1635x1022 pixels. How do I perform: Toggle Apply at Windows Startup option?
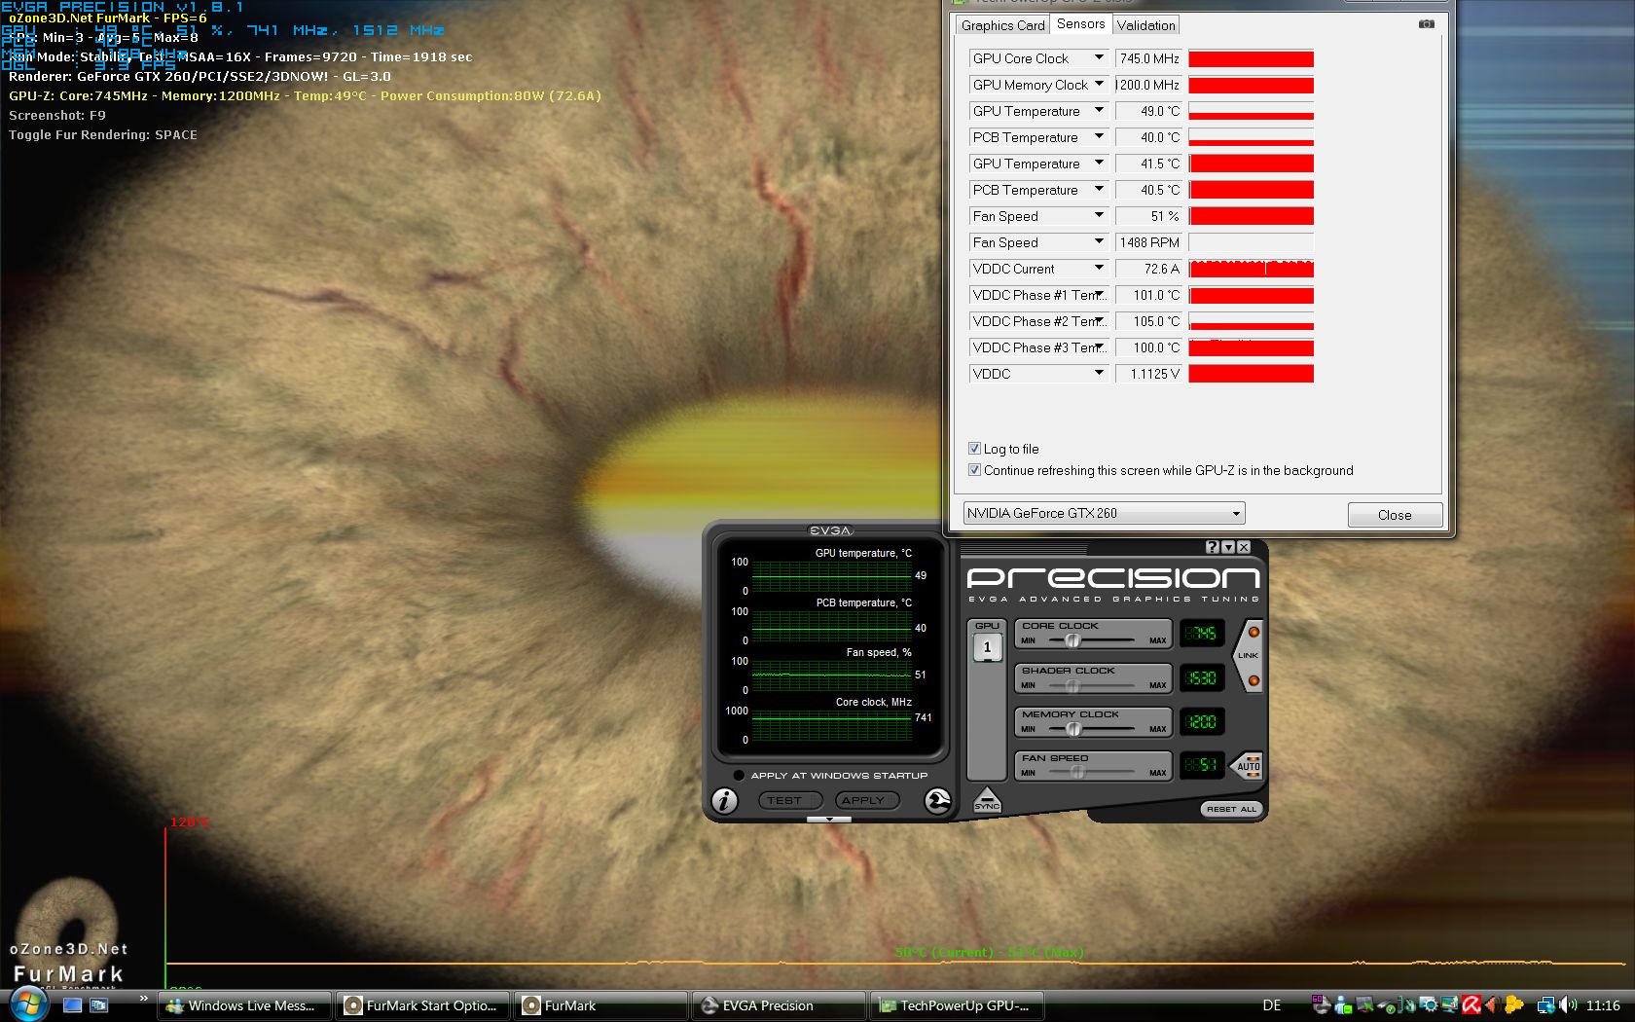[x=739, y=776]
